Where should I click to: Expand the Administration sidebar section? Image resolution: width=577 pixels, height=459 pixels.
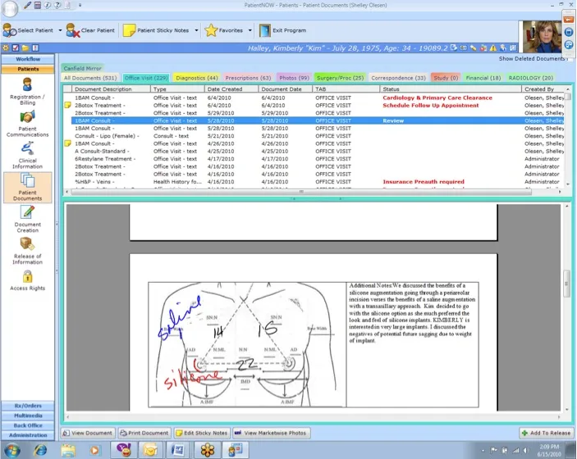(28, 435)
